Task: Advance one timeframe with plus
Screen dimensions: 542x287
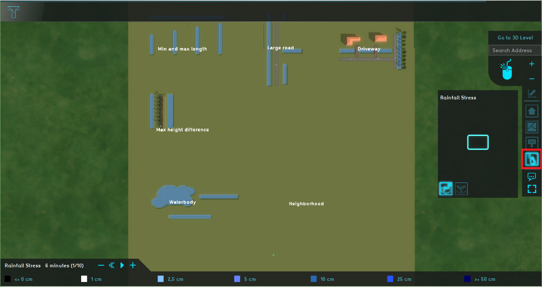Action: [x=133, y=265]
